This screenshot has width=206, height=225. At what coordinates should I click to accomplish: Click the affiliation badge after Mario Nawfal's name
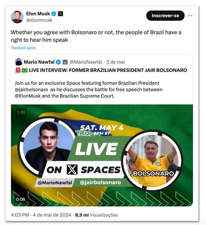click(65, 62)
